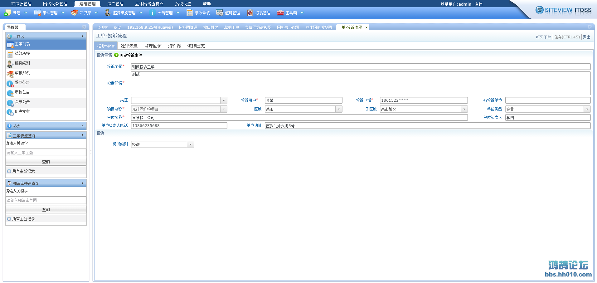Expand the 知识库 dropdown arrow
This screenshot has width=597, height=283.
(x=96, y=13)
